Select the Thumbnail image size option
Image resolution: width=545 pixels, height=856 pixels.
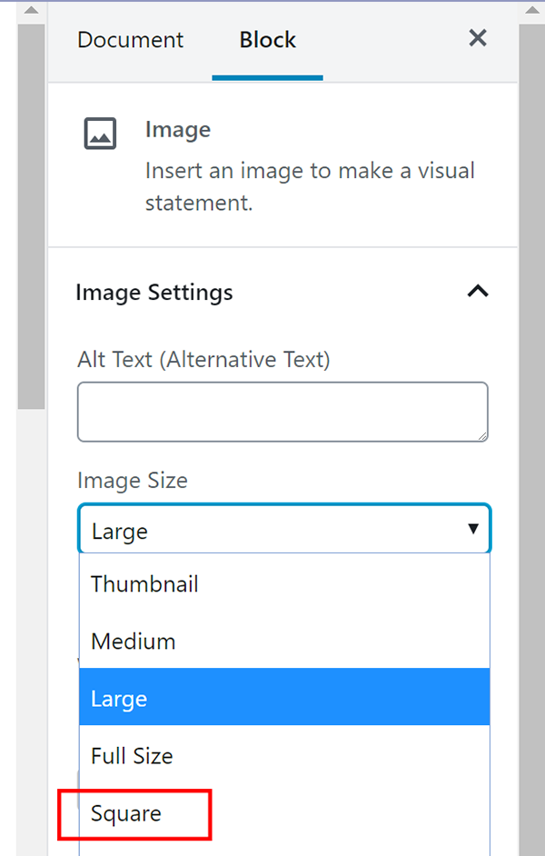point(144,584)
